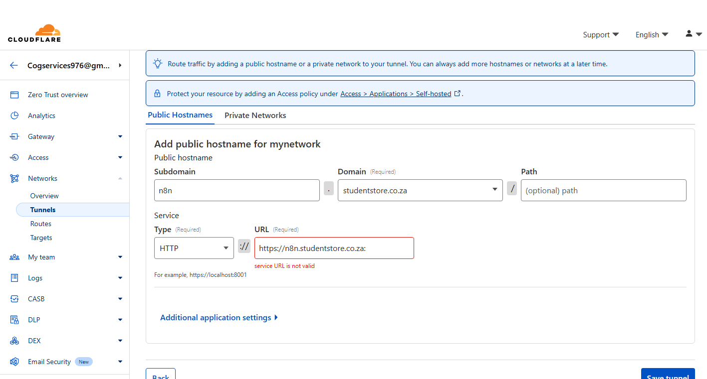Click the Analytics chart icon
This screenshot has width=707, height=379.
coord(14,116)
